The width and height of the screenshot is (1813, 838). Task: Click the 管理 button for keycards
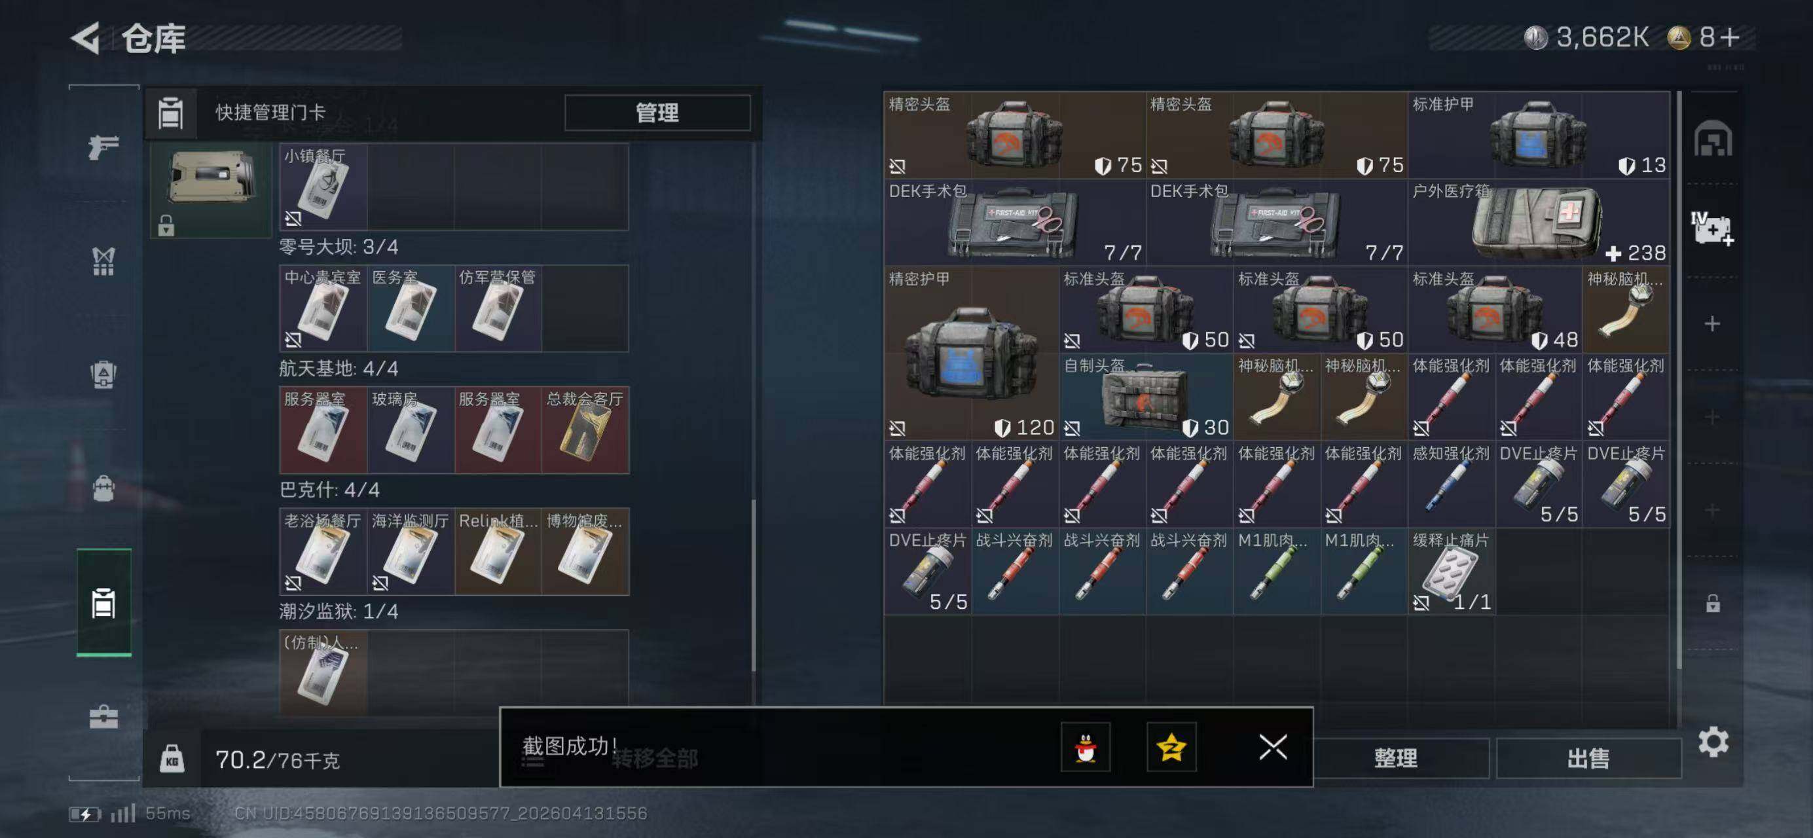tap(657, 113)
